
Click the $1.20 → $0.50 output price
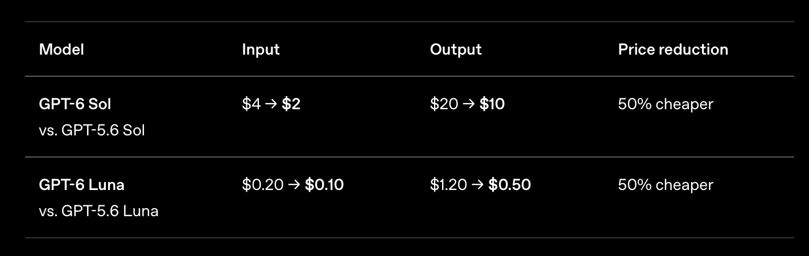(481, 185)
